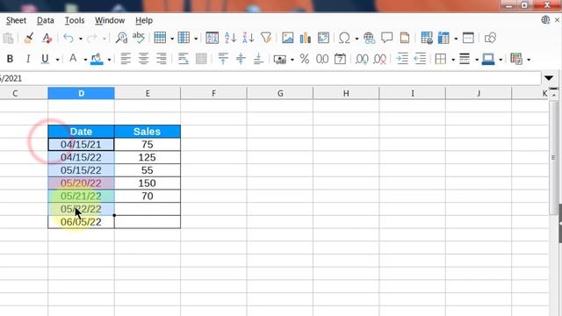Toggle right alignment

[x=162, y=59]
